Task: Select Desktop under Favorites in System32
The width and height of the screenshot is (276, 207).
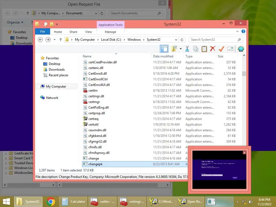Action: tap(54, 64)
